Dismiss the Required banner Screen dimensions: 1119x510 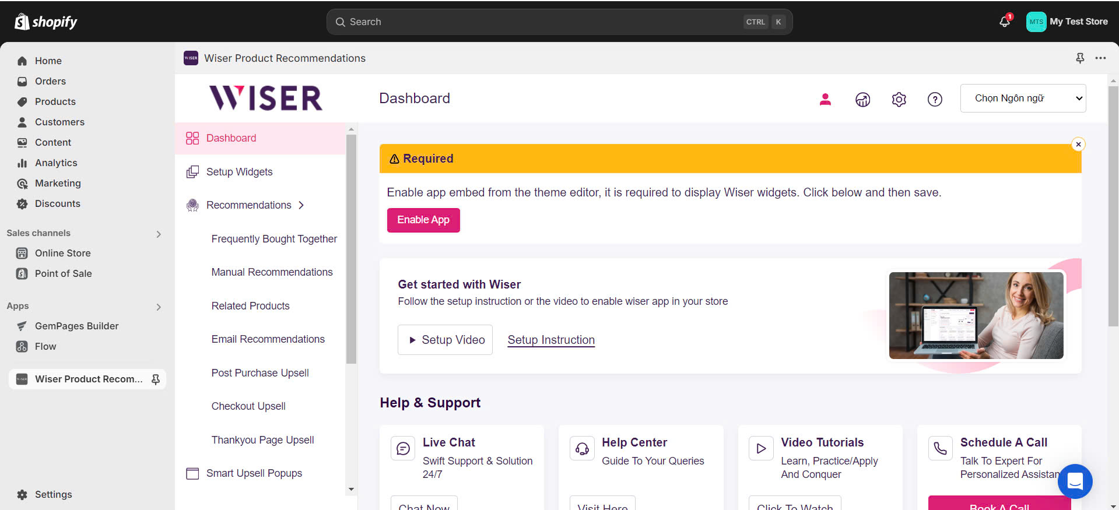[1078, 145]
